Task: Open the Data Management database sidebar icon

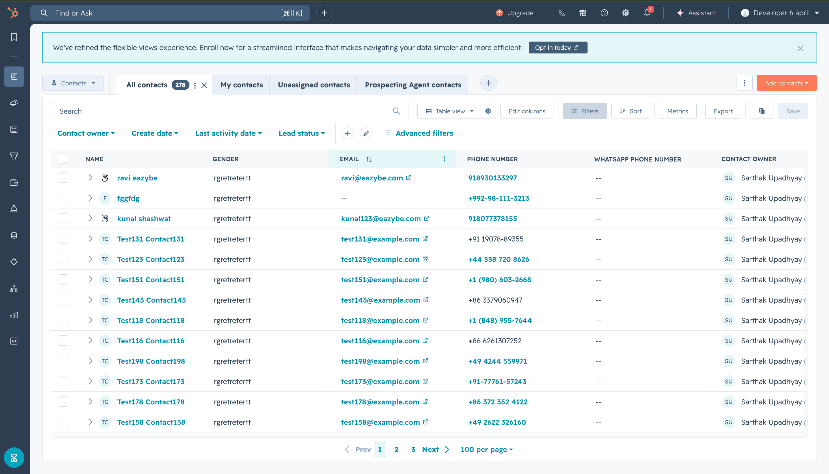Action: [x=14, y=235]
